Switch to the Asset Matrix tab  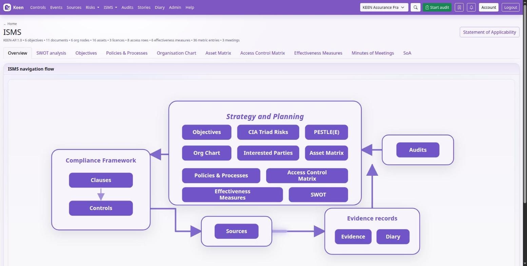coord(218,53)
